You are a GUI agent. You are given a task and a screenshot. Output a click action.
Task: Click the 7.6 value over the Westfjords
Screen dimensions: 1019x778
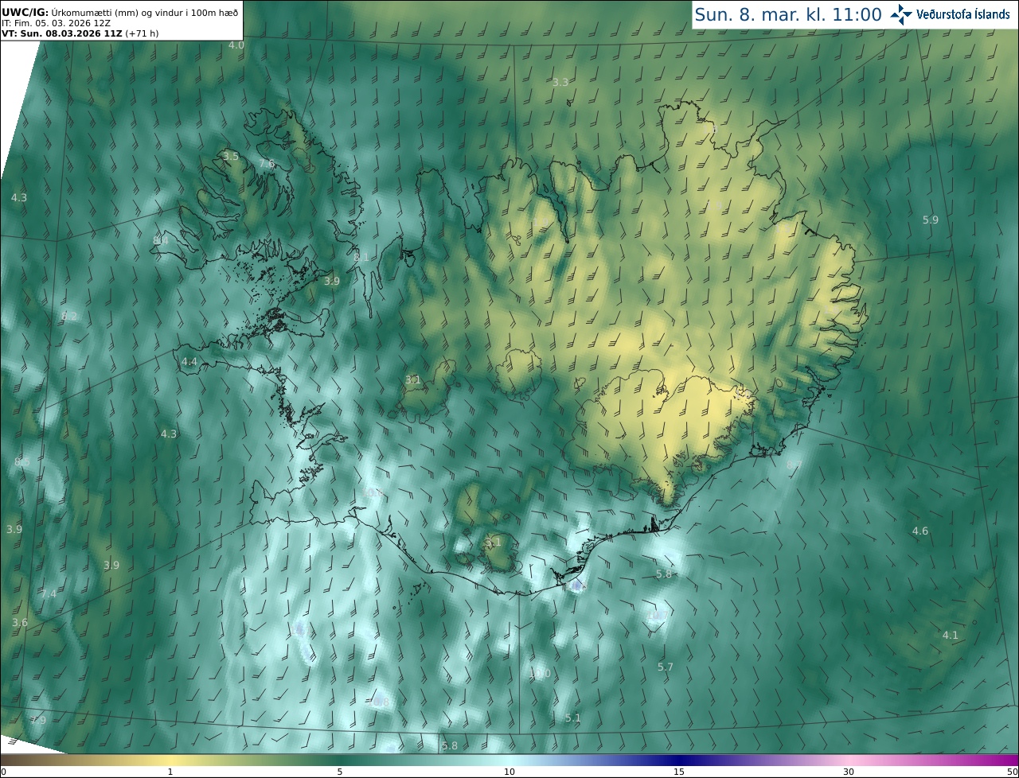267,164
